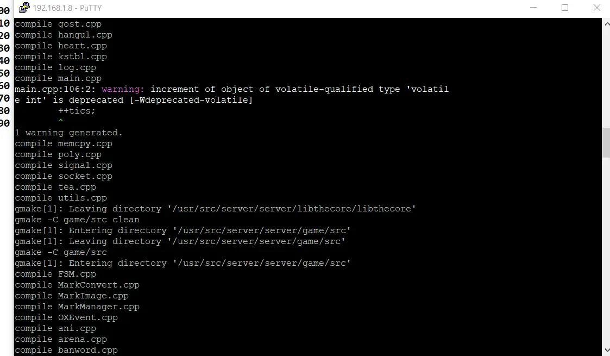The width and height of the screenshot is (610, 356).
Task: Minimize the PuTTY window
Action: click(x=533, y=8)
